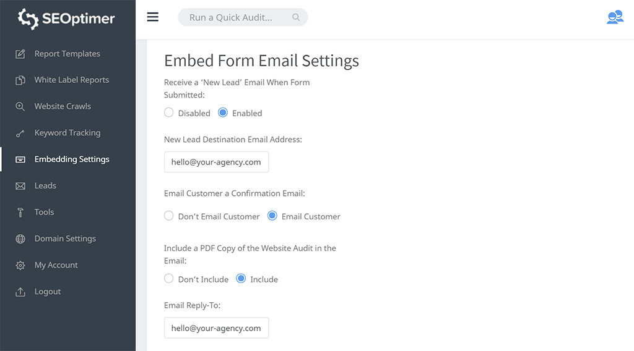
Task: Open the user profile icon menu
Action: click(x=614, y=17)
